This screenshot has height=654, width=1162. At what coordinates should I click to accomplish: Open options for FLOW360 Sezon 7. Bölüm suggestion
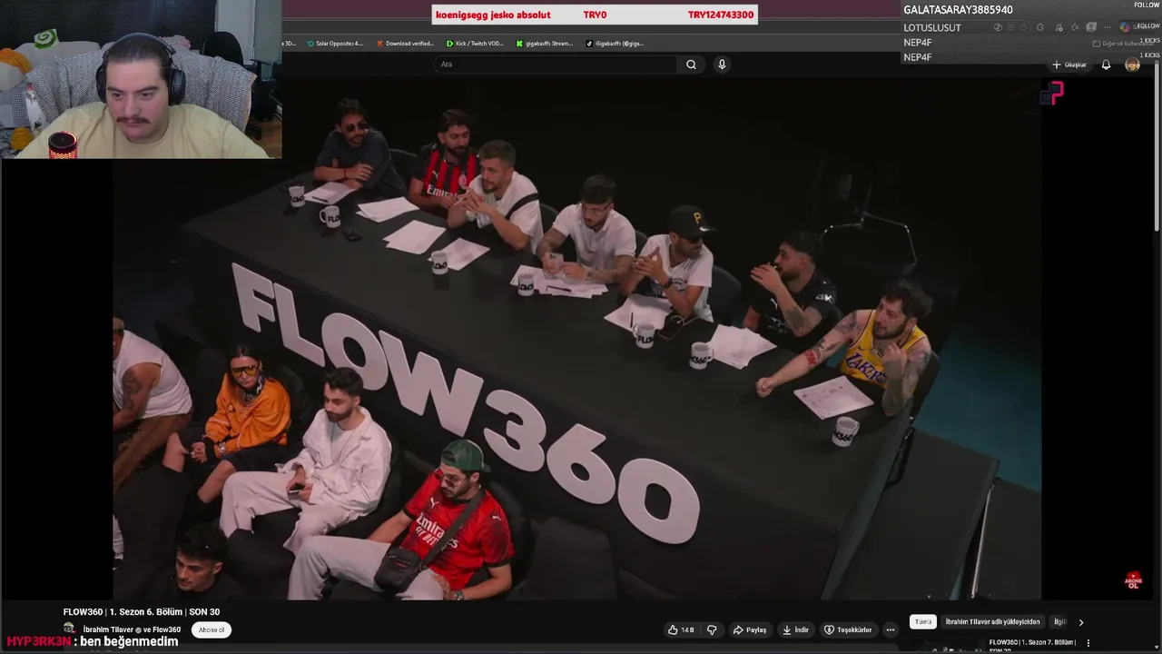pyautogui.click(x=1088, y=643)
